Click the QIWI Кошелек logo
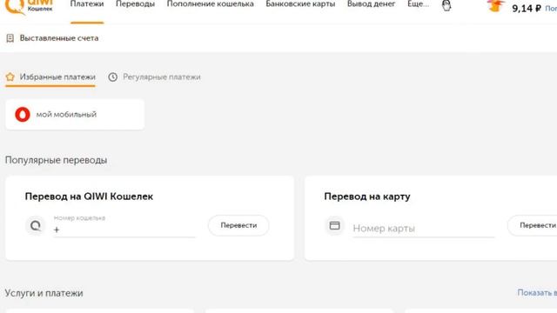This screenshot has height=313, width=557. [29, 6]
